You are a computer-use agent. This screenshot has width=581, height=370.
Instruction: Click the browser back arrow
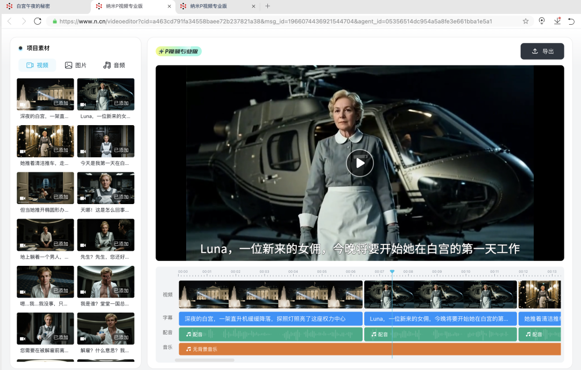tap(10, 21)
